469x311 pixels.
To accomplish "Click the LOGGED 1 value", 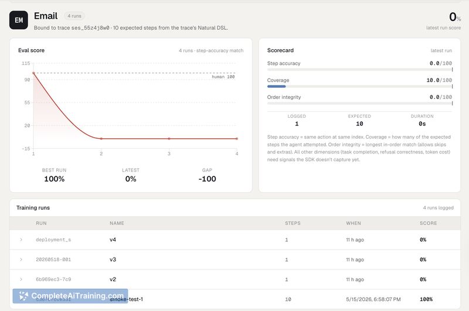I will (x=297, y=124).
